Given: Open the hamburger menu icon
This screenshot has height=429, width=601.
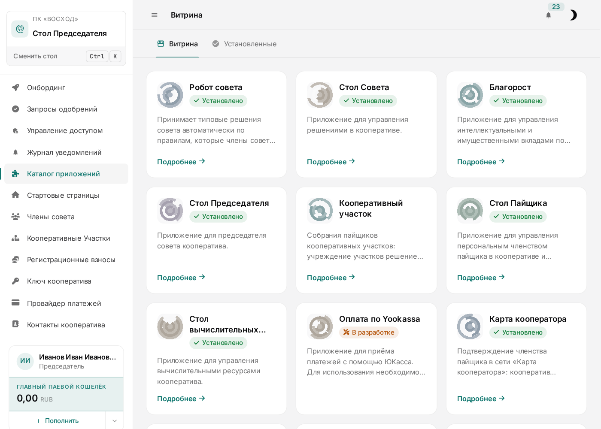Looking at the screenshot, I should click(155, 15).
